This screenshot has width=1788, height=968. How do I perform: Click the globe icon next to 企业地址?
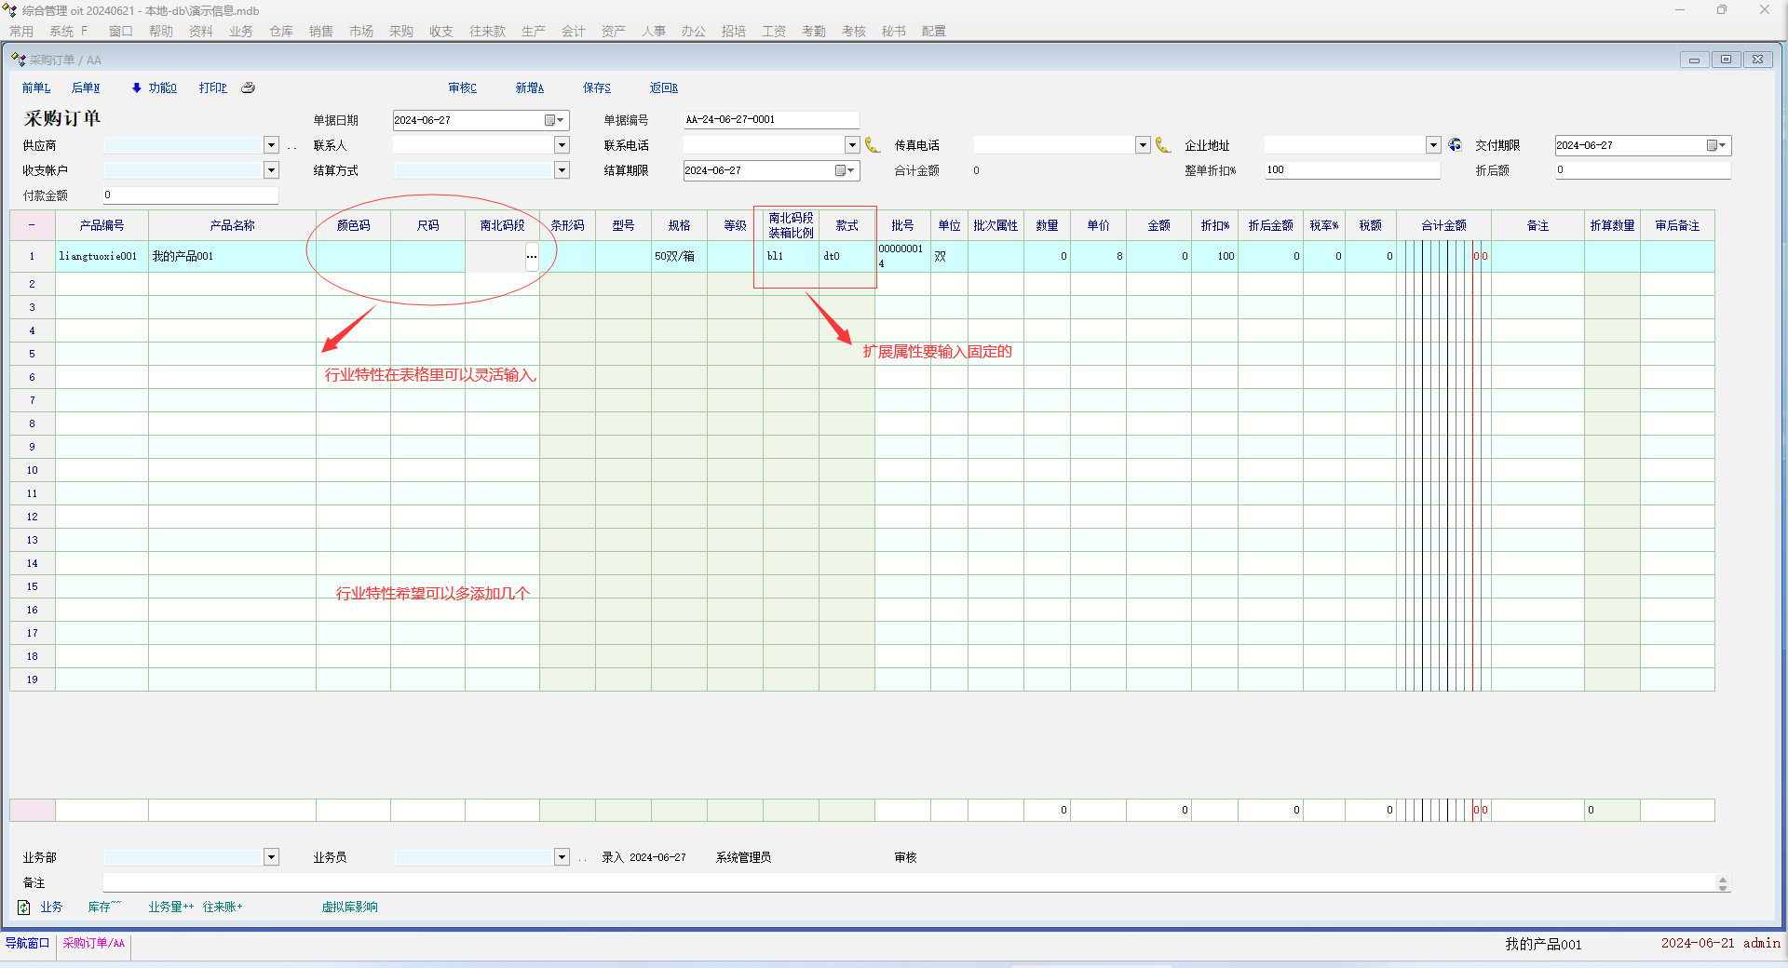pos(1455,145)
